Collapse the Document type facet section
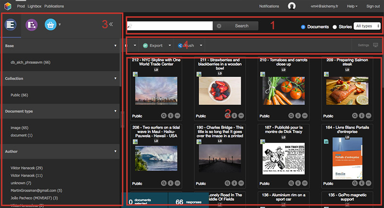Viewport: 384px width, 208px height. [115, 111]
